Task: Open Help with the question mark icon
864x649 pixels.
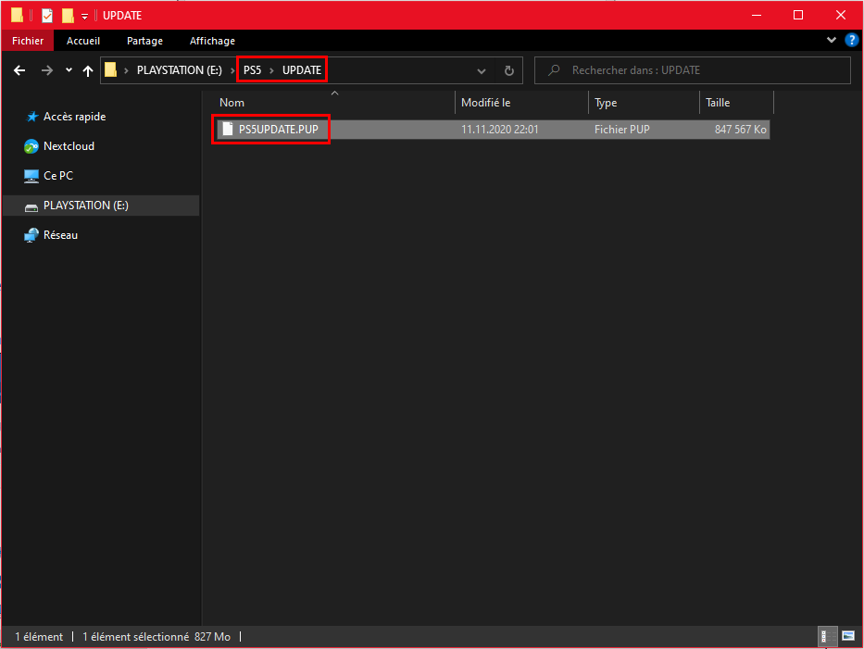Action: 851,40
